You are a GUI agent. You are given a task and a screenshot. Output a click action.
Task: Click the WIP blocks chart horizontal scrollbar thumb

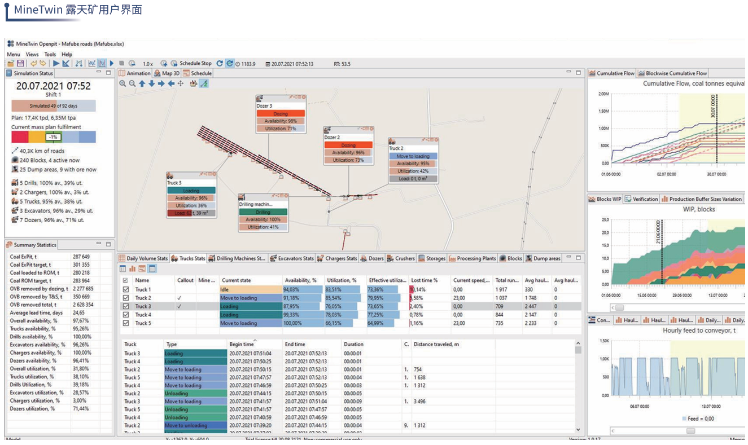pyautogui.click(x=620, y=307)
